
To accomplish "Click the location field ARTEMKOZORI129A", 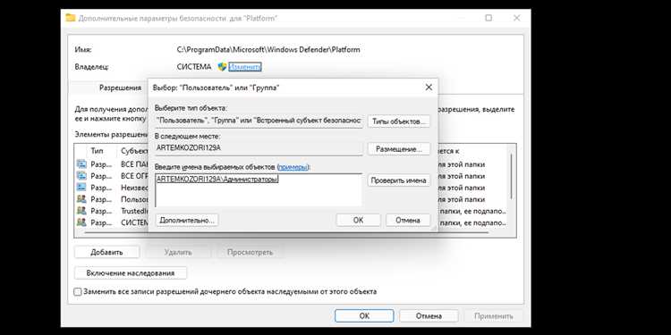I will (x=259, y=148).
